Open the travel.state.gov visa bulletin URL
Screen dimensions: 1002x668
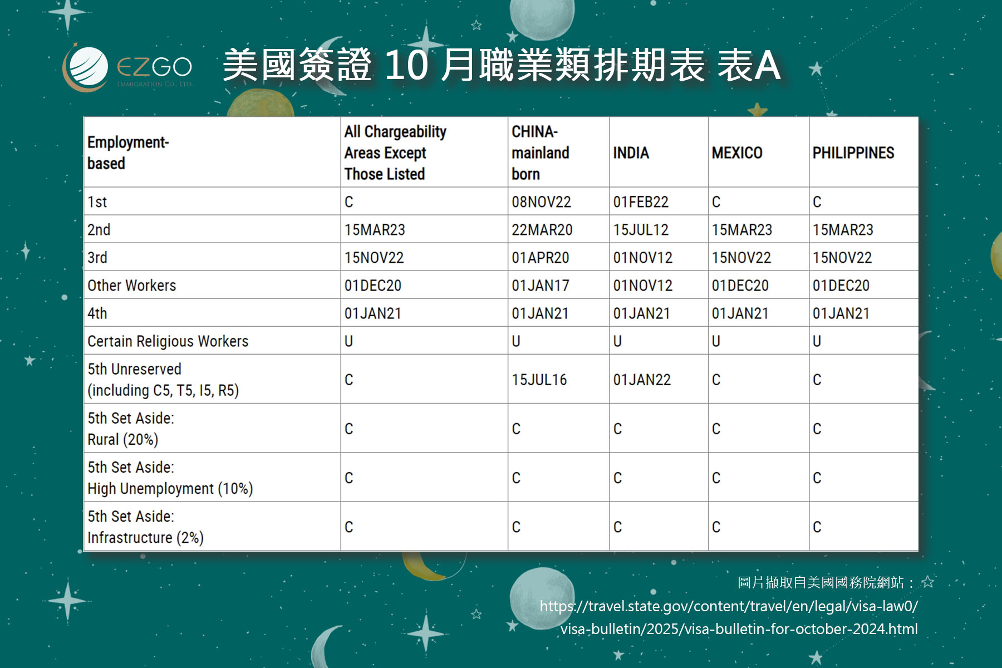point(729,617)
